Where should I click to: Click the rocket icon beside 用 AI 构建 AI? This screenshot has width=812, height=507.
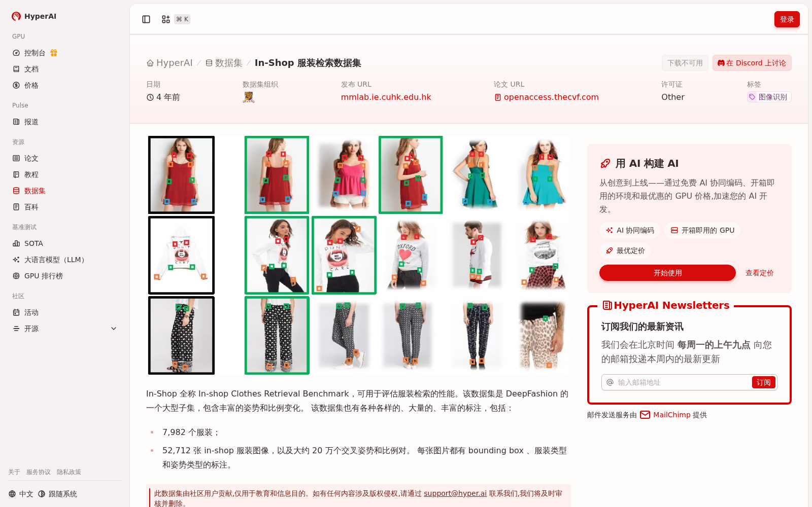(x=605, y=163)
